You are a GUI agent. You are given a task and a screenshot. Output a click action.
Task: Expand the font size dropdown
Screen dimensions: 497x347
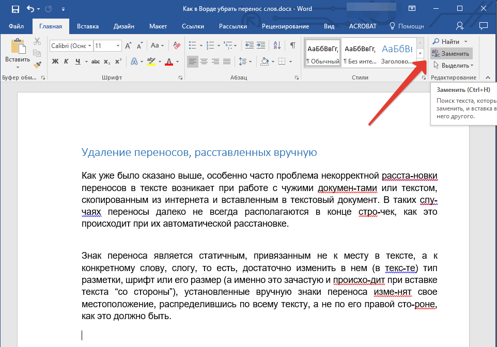click(x=118, y=46)
